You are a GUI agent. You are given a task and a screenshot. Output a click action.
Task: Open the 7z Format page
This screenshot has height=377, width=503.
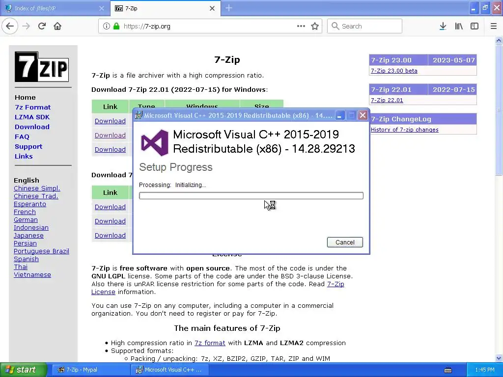coord(33,107)
